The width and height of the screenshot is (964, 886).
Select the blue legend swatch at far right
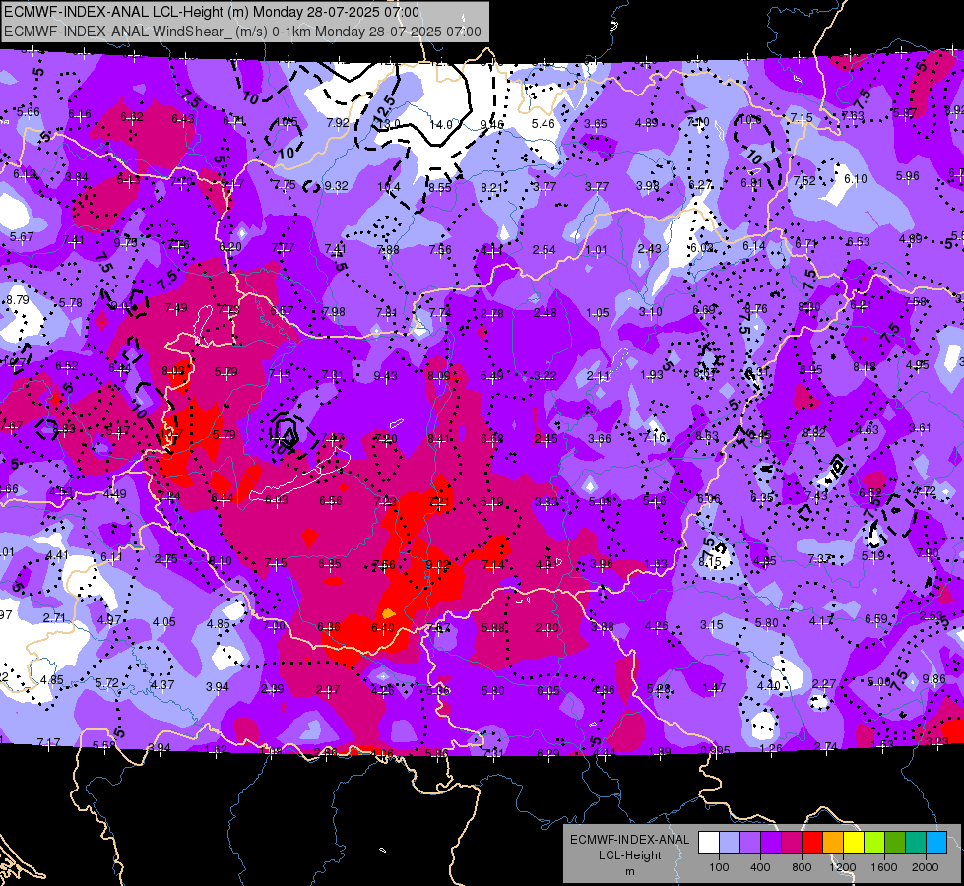tap(936, 843)
